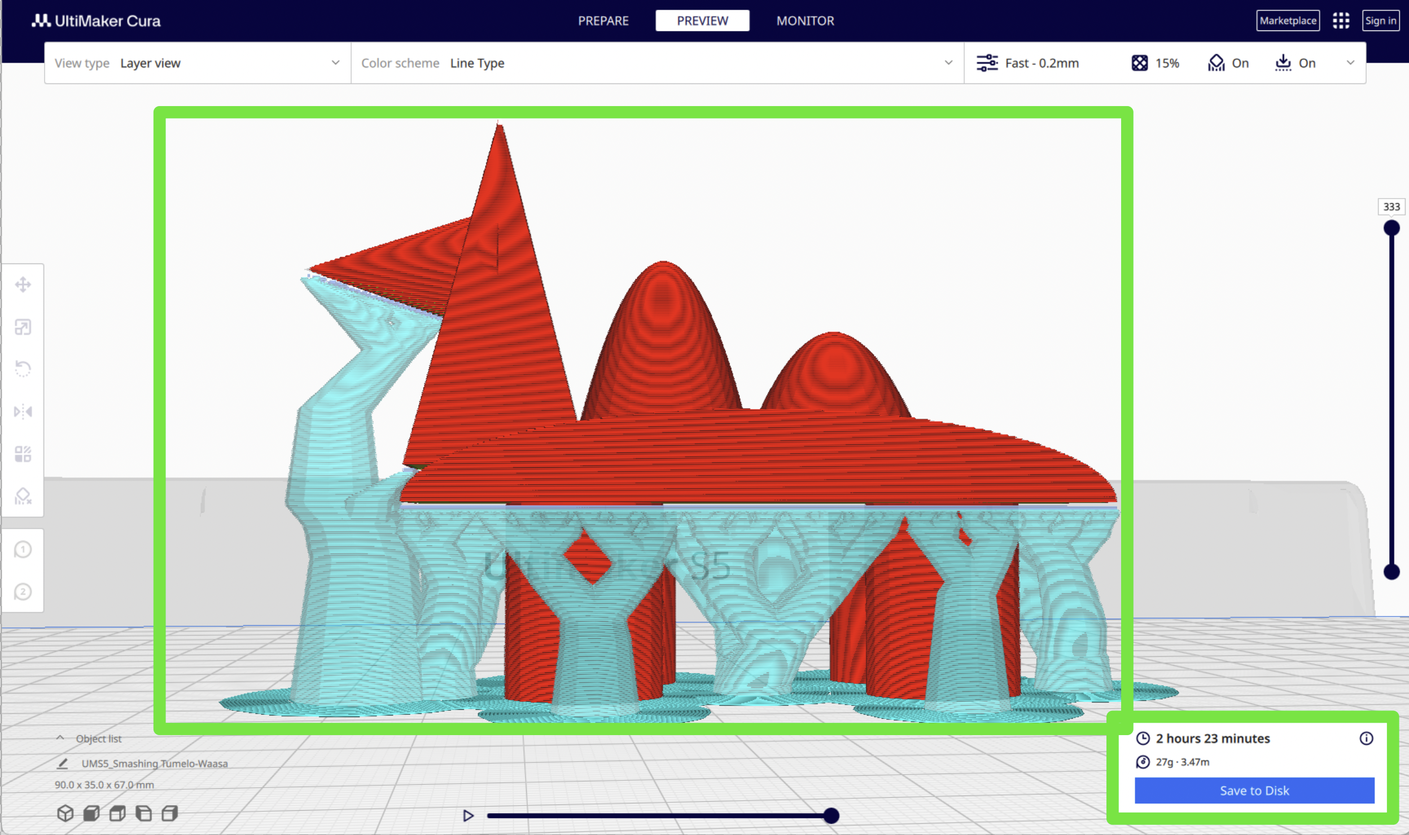
Task: Select the Scale tool icon
Action: pos(23,327)
